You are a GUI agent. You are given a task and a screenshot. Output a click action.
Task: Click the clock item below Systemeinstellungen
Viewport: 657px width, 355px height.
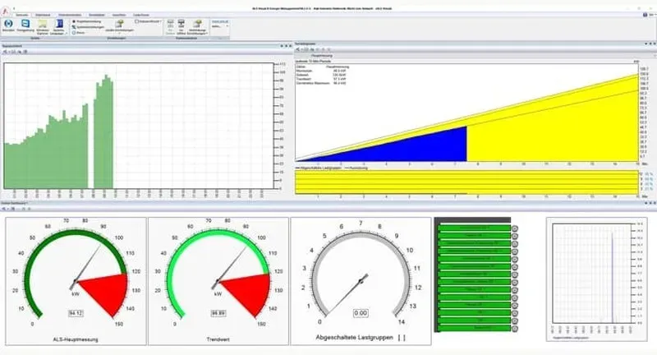click(x=79, y=33)
